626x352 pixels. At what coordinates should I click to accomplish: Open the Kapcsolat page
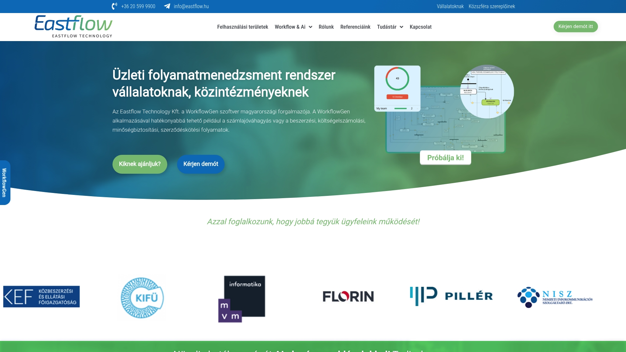421,27
